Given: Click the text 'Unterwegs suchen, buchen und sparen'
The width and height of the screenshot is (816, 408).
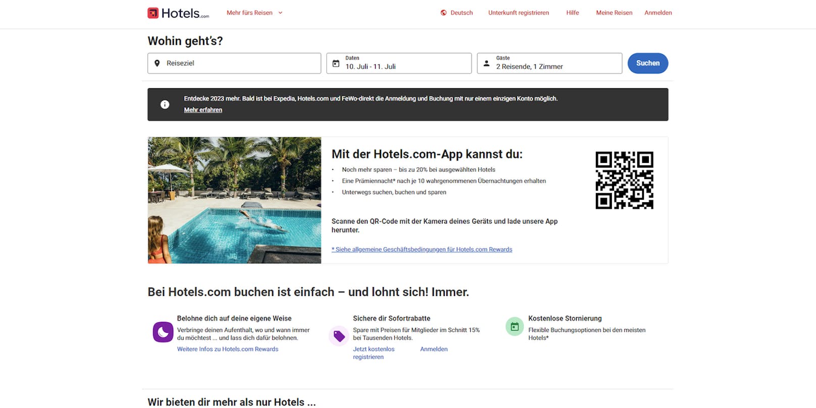Looking at the screenshot, I should click(x=394, y=192).
